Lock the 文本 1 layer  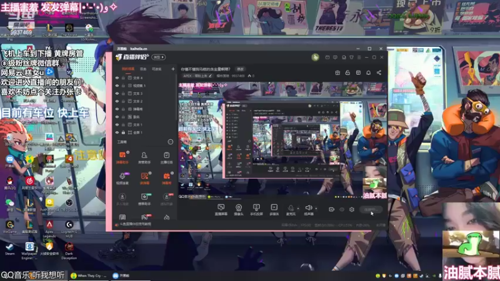(x=123, y=124)
